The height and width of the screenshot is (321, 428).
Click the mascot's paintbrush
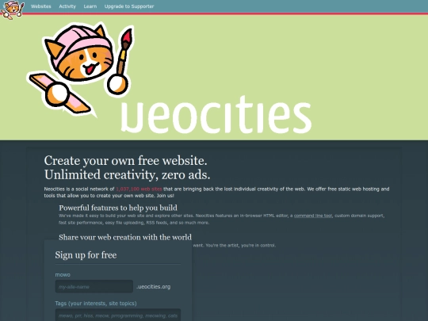tap(120, 61)
